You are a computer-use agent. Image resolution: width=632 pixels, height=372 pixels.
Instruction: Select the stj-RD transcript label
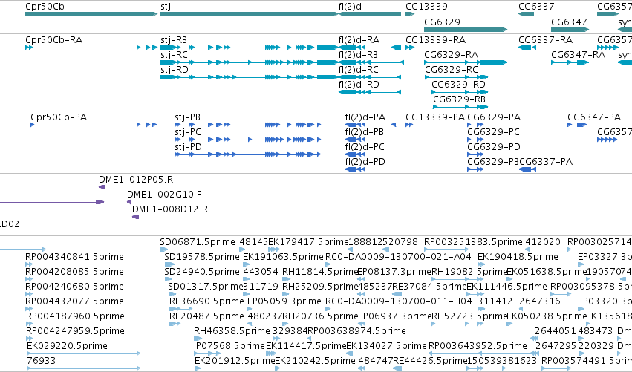175,70
